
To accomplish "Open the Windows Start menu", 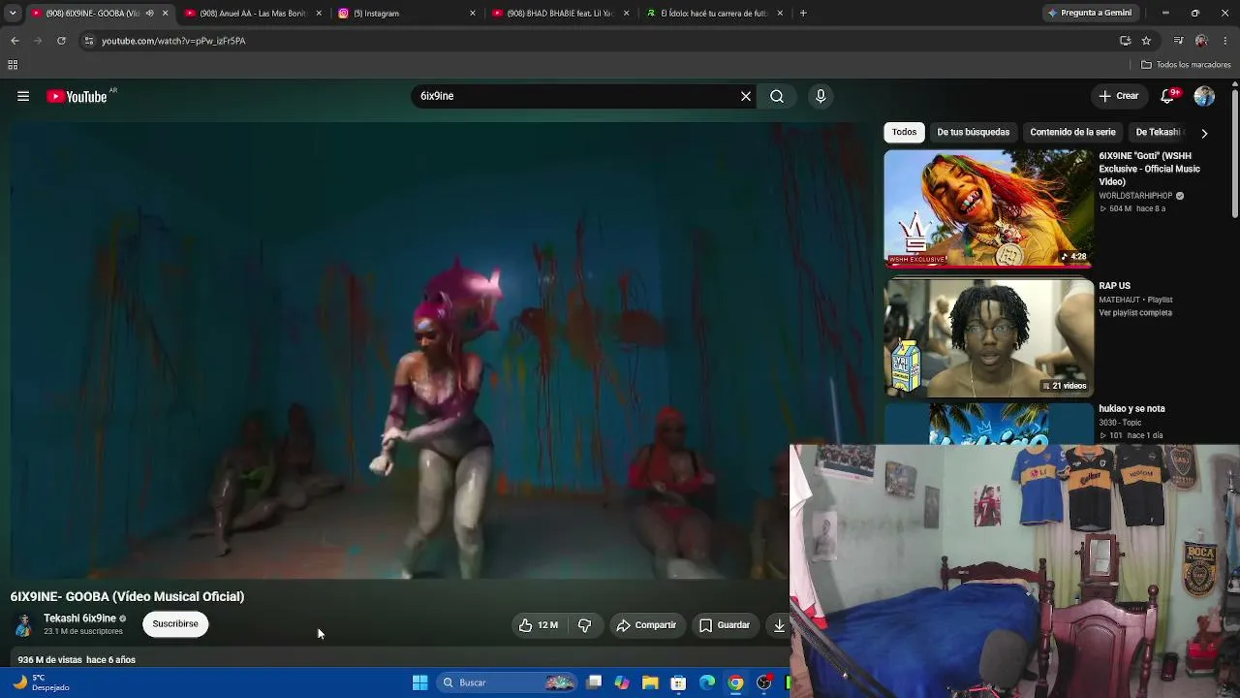I will (419, 682).
